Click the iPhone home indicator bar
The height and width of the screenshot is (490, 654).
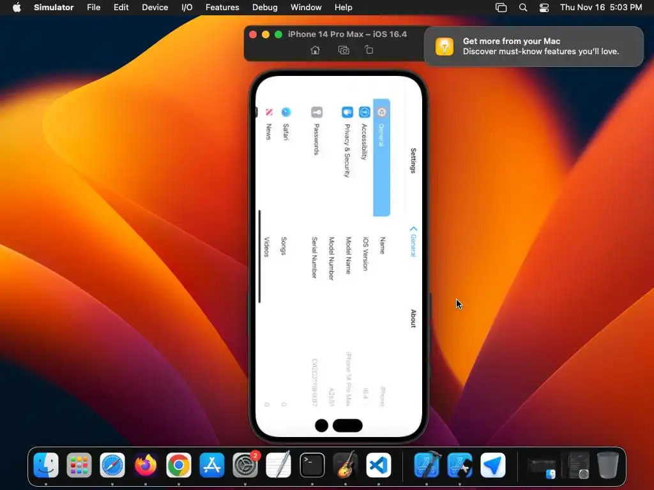[259, 256]
